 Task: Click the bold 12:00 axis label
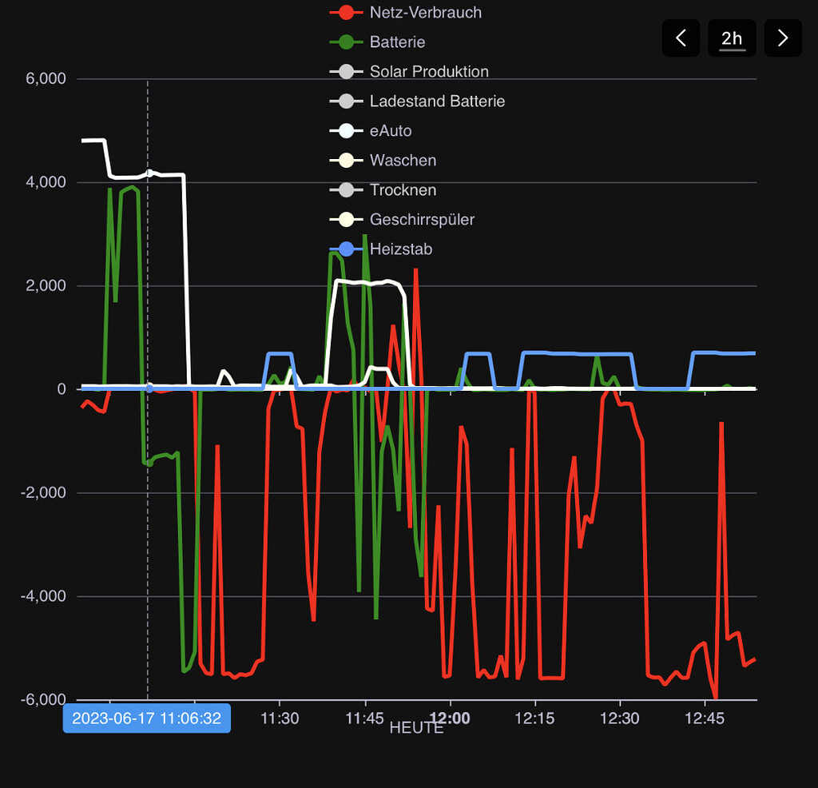pyautogui.click(x=451, y=718)
